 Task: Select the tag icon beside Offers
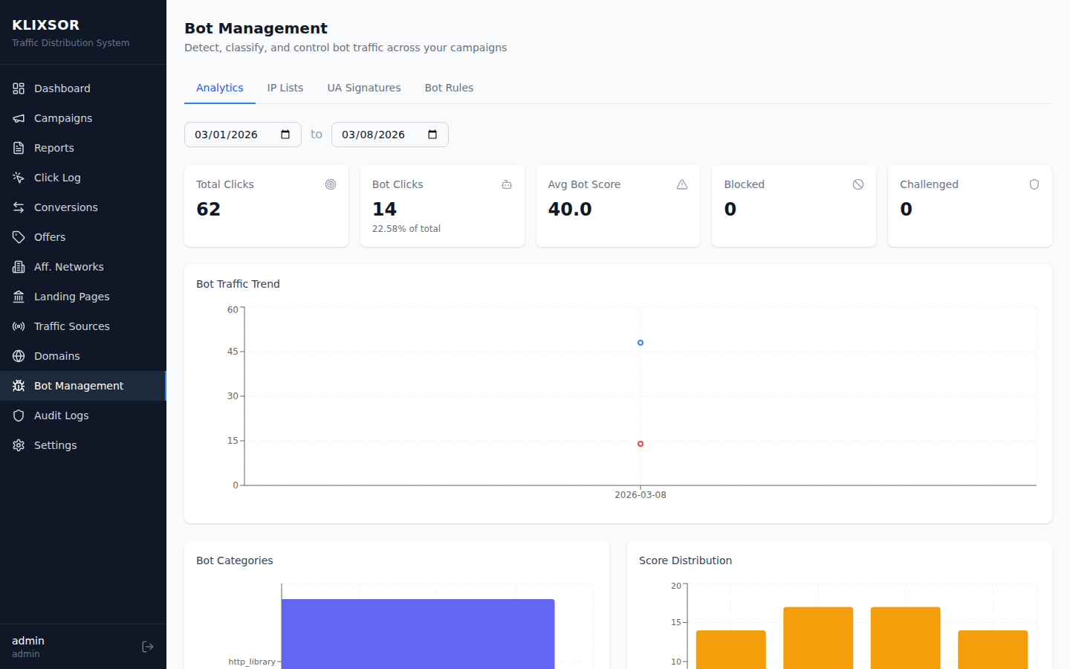coord(17,236)
